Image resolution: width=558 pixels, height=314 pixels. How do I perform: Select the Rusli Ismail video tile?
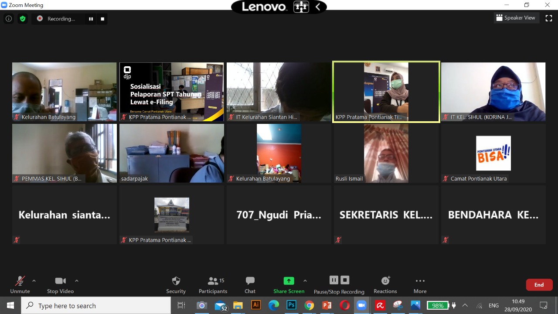point(386,153)
